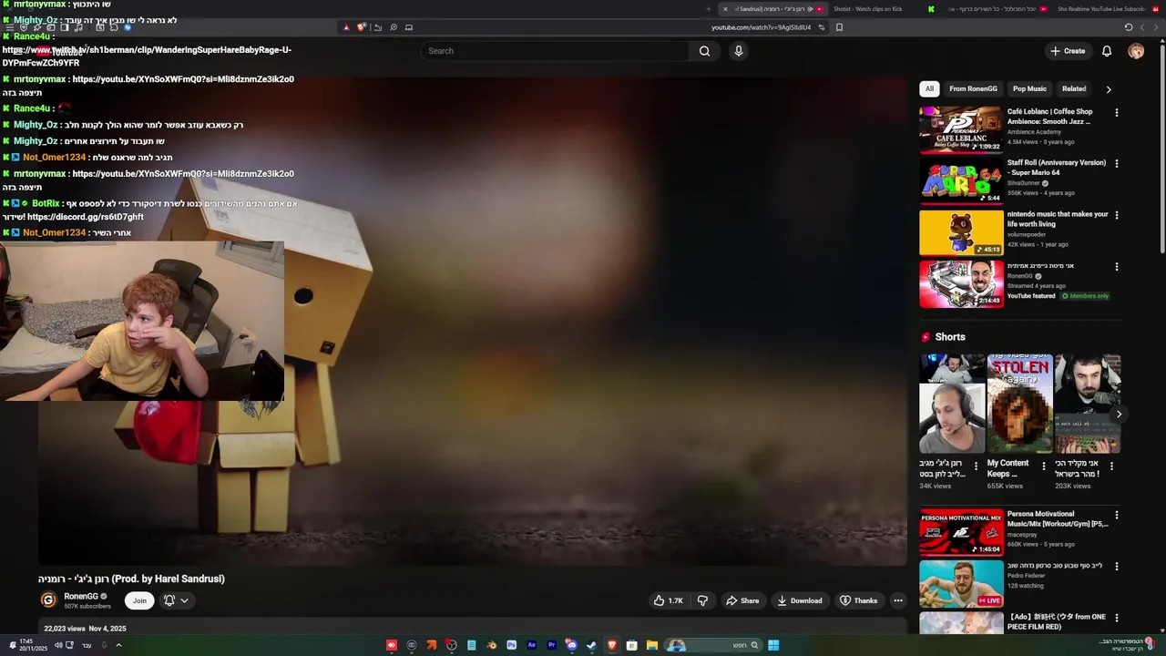Click the Shorts section heading
The width and height of the screenshot is (1166, 656).
[950, 337]
